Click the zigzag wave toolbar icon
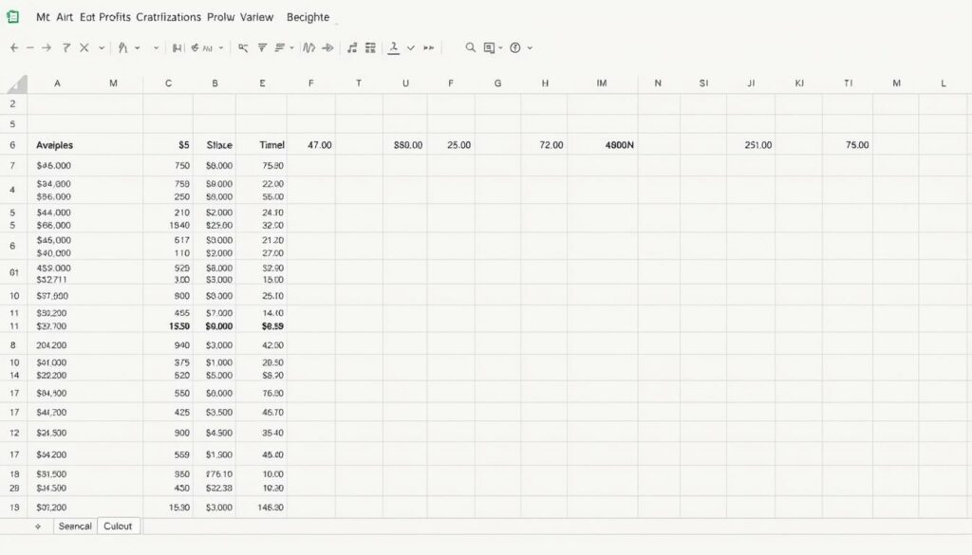The width and height of the screenshot is (972, 555). click(308, 47)
